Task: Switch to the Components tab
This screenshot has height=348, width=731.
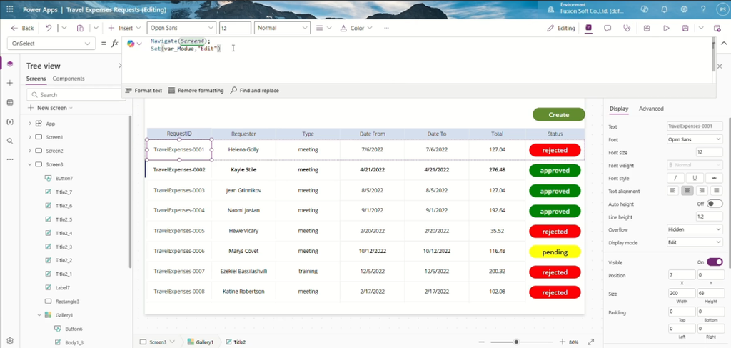Action: pyautogui.click(x=69, y=79)
